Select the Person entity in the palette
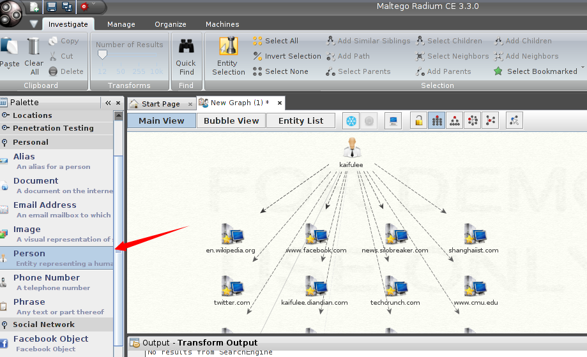This screenshot has height=357, width=587. tap(57, 258)
